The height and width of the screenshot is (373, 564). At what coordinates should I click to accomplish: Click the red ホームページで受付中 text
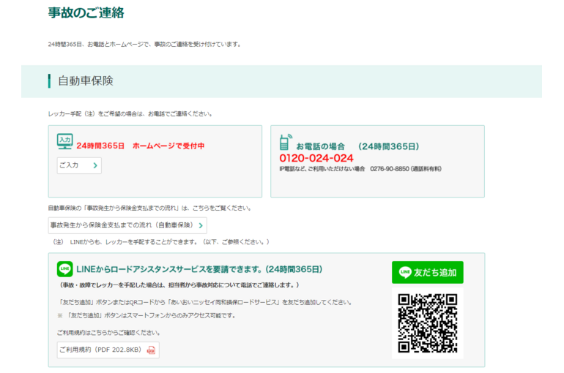click(x=168, y=146)
